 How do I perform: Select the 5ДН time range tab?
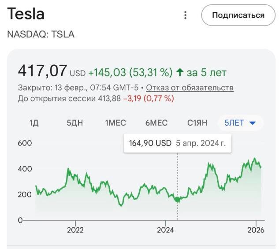[74, 123]
